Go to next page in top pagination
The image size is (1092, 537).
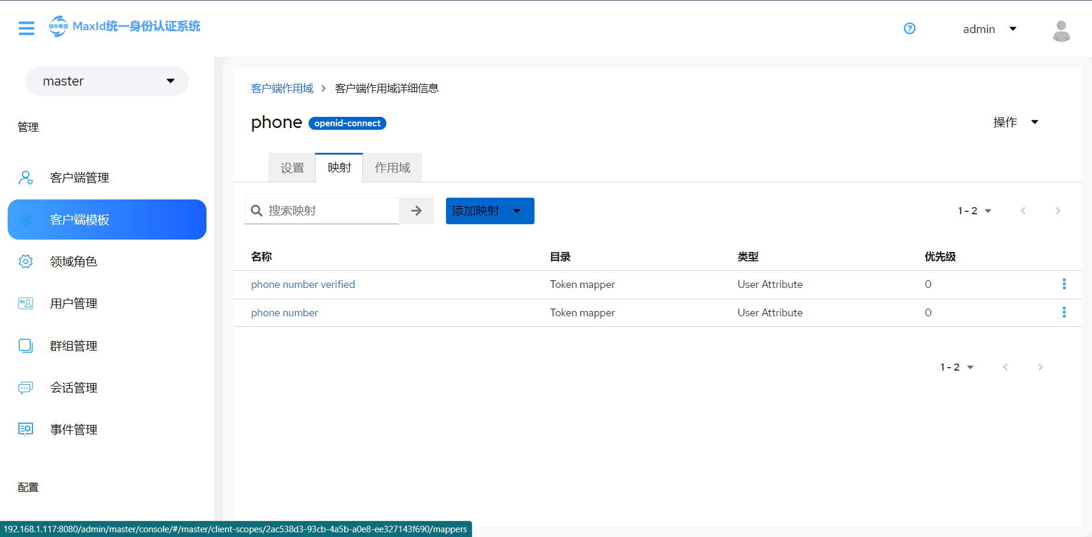pyautogui.click(x=1058, y=211)
